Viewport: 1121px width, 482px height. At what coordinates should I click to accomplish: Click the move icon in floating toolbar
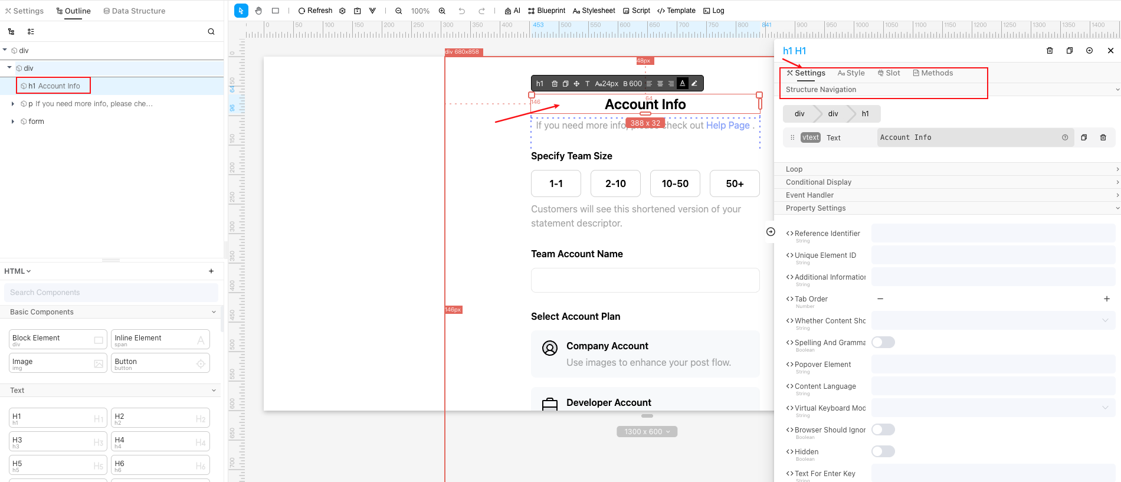tap(576, 84)
